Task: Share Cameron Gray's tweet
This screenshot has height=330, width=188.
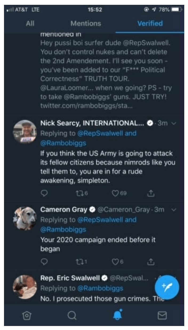Action: [x=151, y=262]
